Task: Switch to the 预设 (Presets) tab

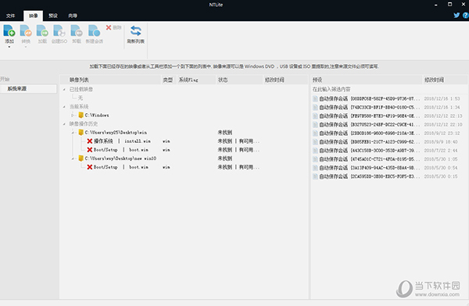Action: (53, 16)
